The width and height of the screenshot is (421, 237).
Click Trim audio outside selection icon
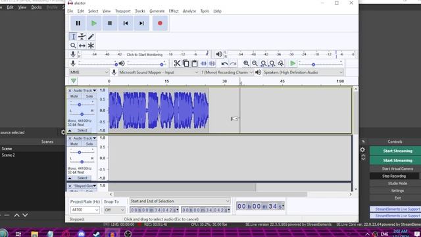[x=203, y=63]
